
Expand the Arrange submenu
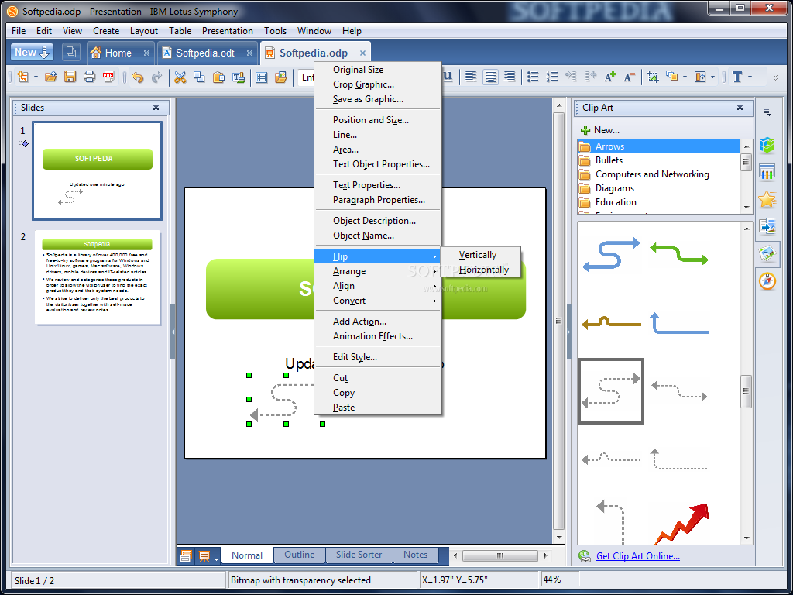[378, 271]
